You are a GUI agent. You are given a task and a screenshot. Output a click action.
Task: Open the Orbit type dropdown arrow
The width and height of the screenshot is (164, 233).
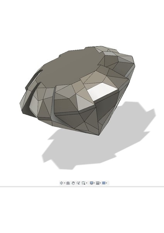point(65,183)
